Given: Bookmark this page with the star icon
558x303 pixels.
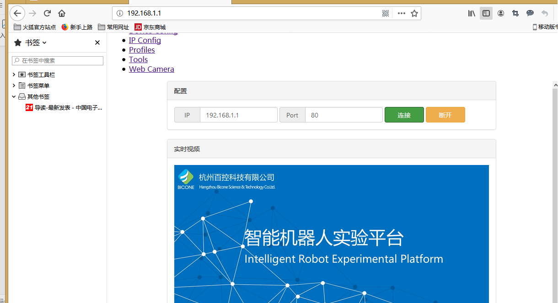Looking at the screenshot, I should point(414,13).
